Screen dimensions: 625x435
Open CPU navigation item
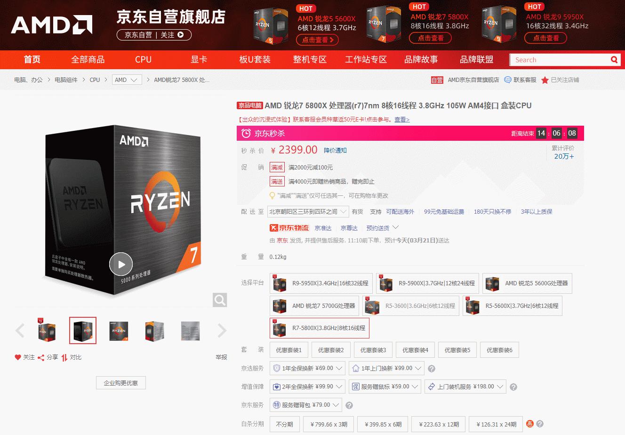point(143,59)
